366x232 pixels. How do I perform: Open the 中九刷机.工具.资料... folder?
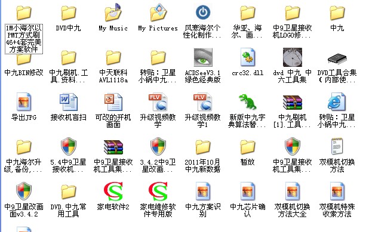tap(69, 58)
